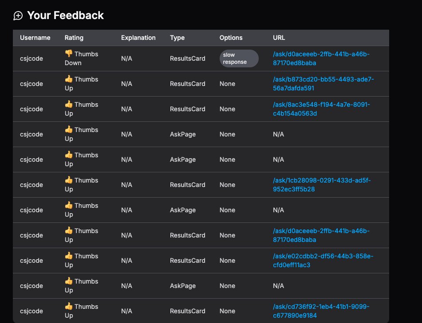Click csjcode in the cd736f92 row
This screenshot has height=323, width=422.
[31, 311]
